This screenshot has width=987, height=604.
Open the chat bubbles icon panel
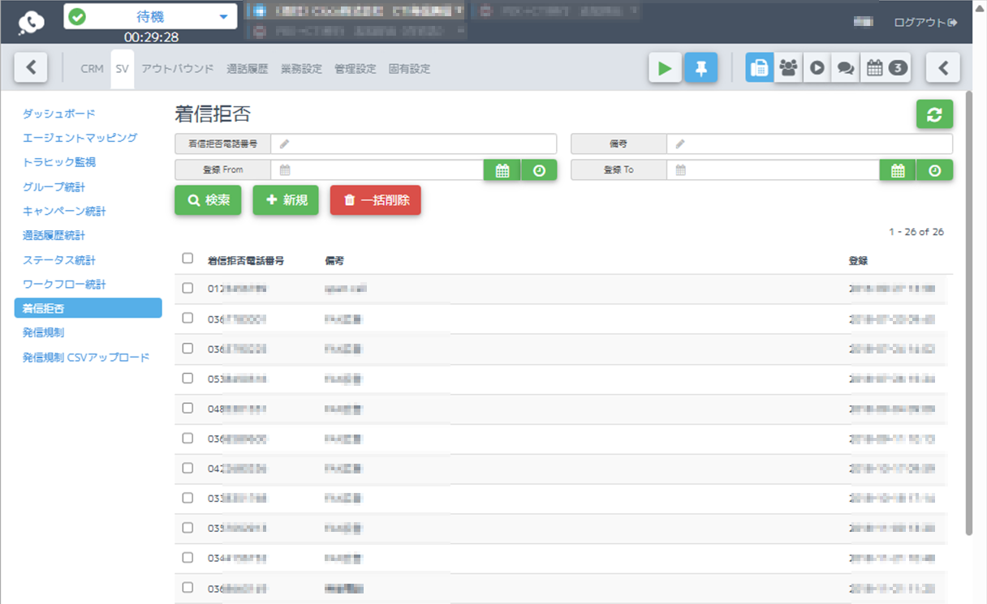tap(845, 68)
